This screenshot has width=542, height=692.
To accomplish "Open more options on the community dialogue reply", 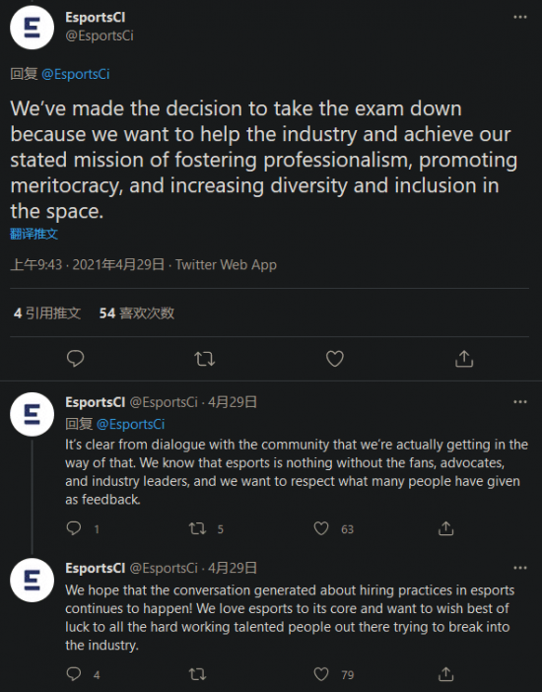I will [520, 401].
